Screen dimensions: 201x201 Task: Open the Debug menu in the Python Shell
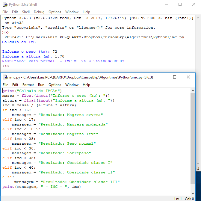tap(39, 12)
